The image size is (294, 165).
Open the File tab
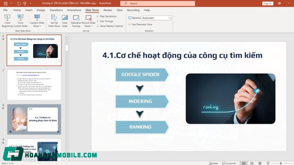6,10
